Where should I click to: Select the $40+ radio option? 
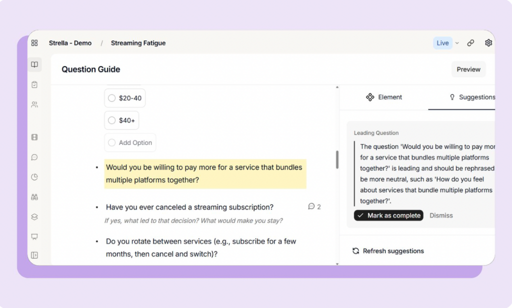112,120
